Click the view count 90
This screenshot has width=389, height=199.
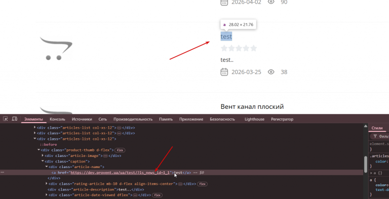(284, 2)
